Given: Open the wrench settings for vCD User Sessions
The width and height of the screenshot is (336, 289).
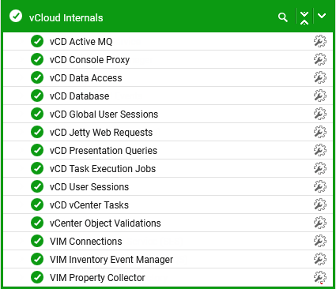Looking at the screenshot, I should coord(320,186).
